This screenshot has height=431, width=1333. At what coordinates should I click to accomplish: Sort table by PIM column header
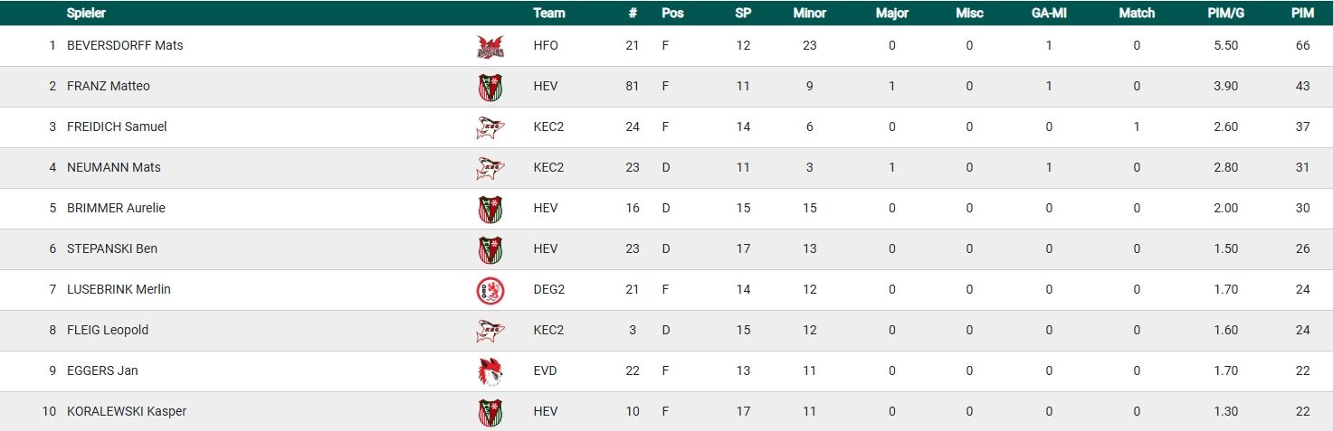[1302, 14]
